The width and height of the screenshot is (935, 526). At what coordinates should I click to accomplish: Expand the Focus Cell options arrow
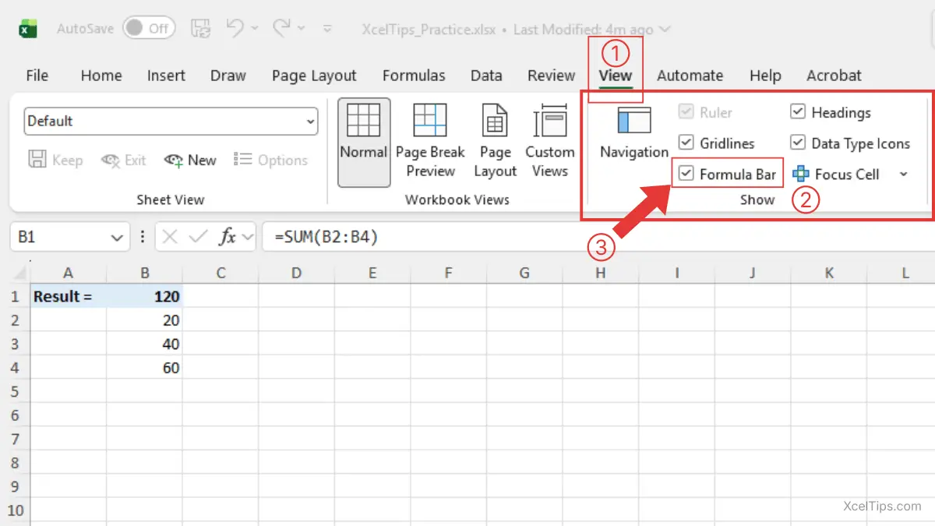[x=904, y=175]
